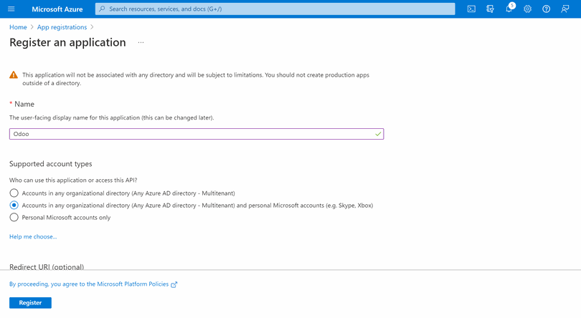The height and width of the screenshot is (318, 581).
Task: Click external link icon beside Platform Policies
Action: 174,284
